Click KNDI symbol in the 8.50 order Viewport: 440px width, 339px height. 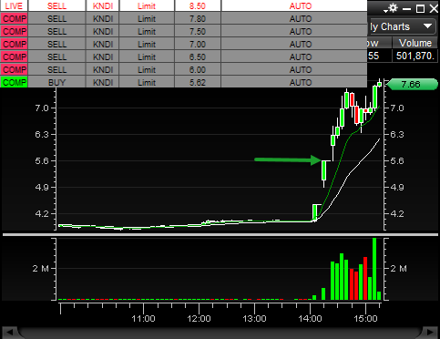[x=103, y=5]
